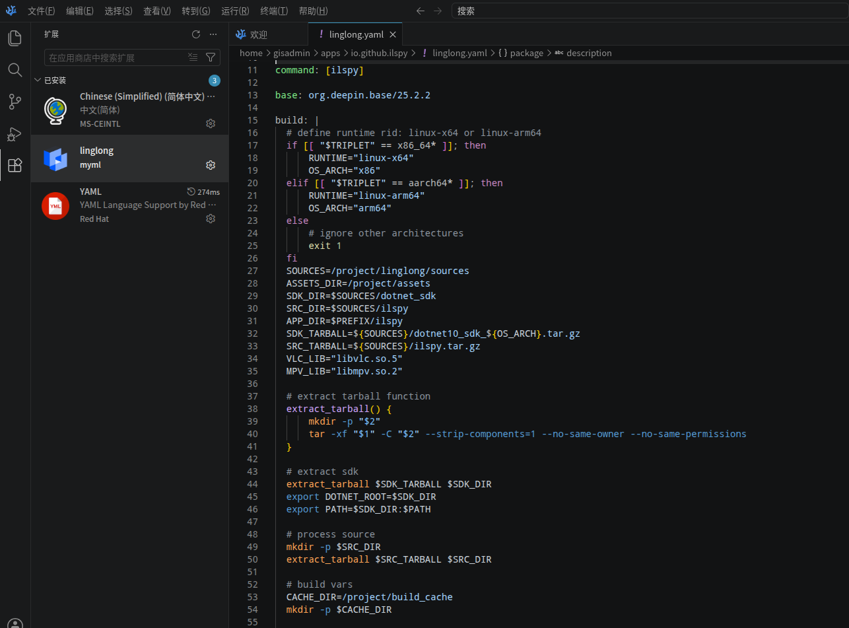Open the 查看 menu
Screen dimensions: 849x628
(x=157, y=11)
